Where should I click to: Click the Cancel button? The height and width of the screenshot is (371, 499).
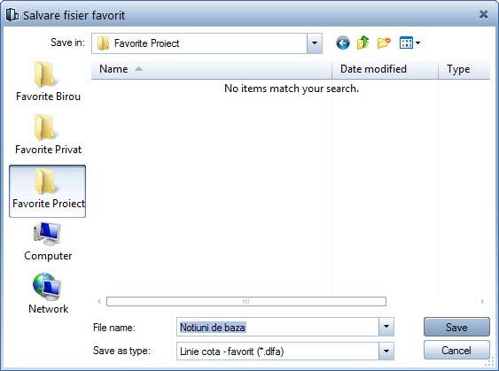point(456,350)
